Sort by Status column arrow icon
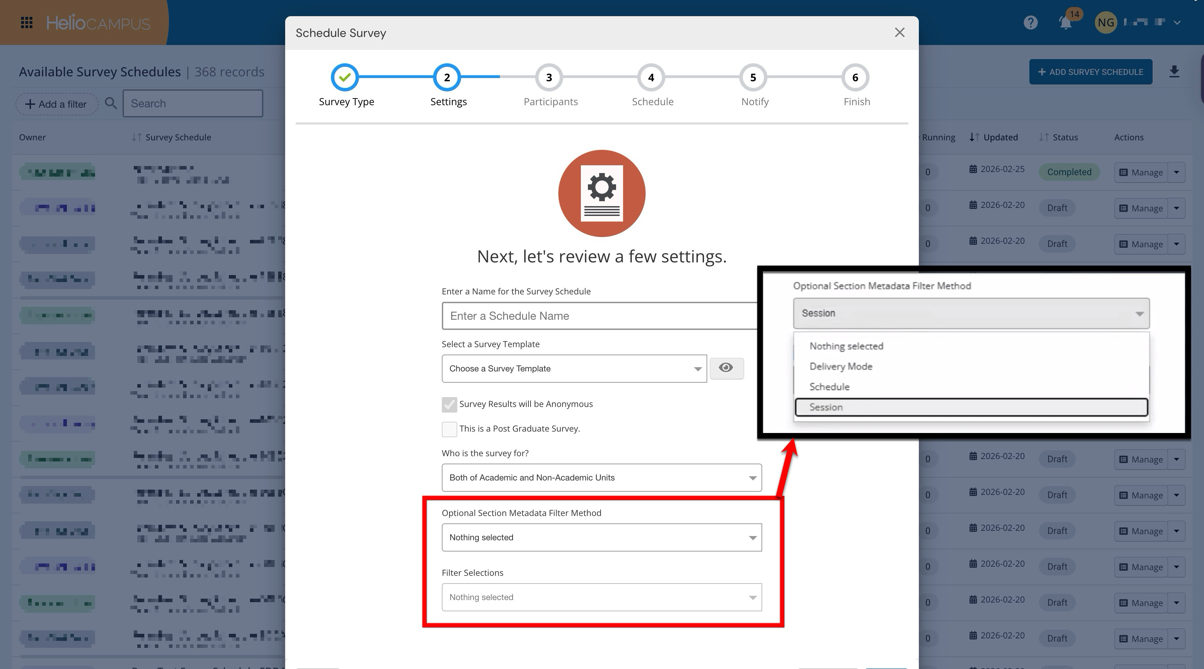This screenshot has height=669, width=1204. coord(1044,137)
